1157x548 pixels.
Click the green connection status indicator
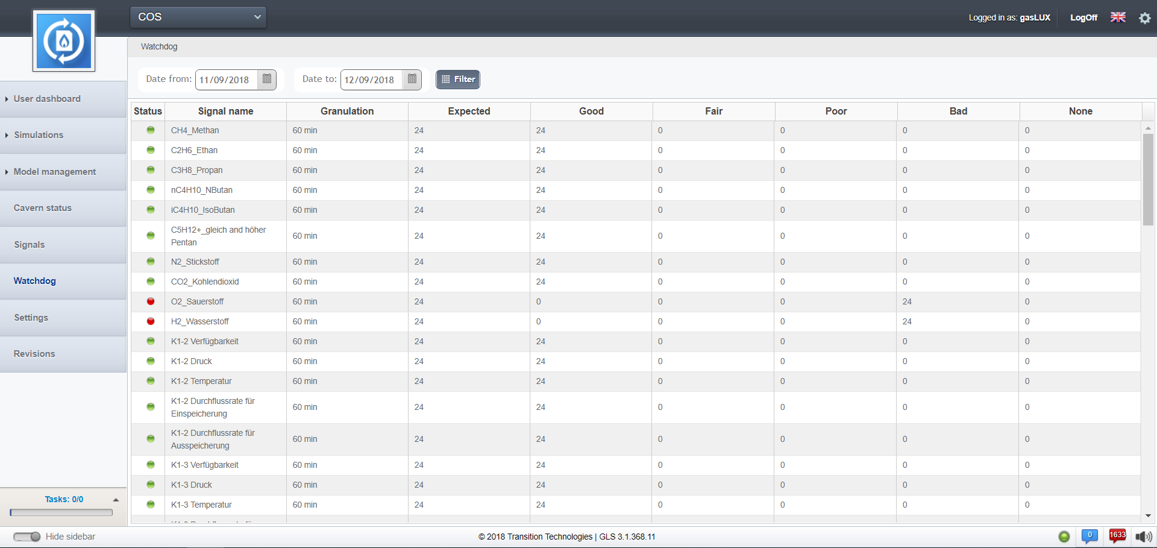[1064, 537]
